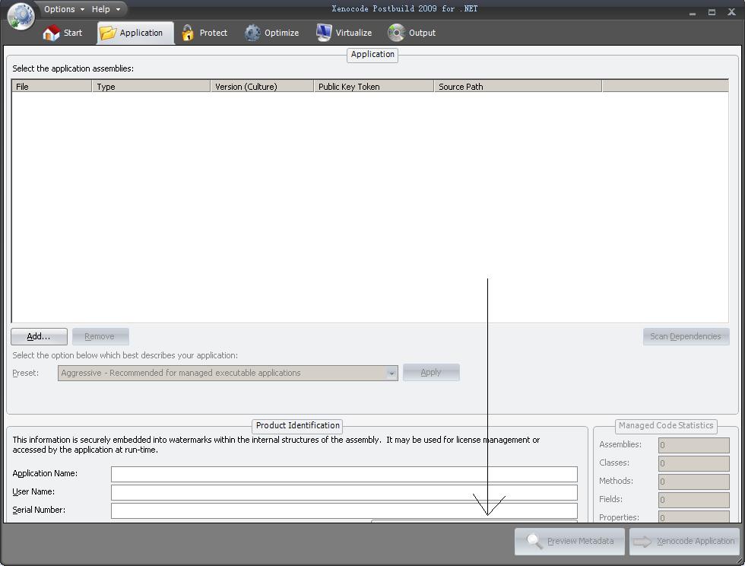Focus the Application Name input field
This screenshot has width=745, height=566.
pos(344,474)
